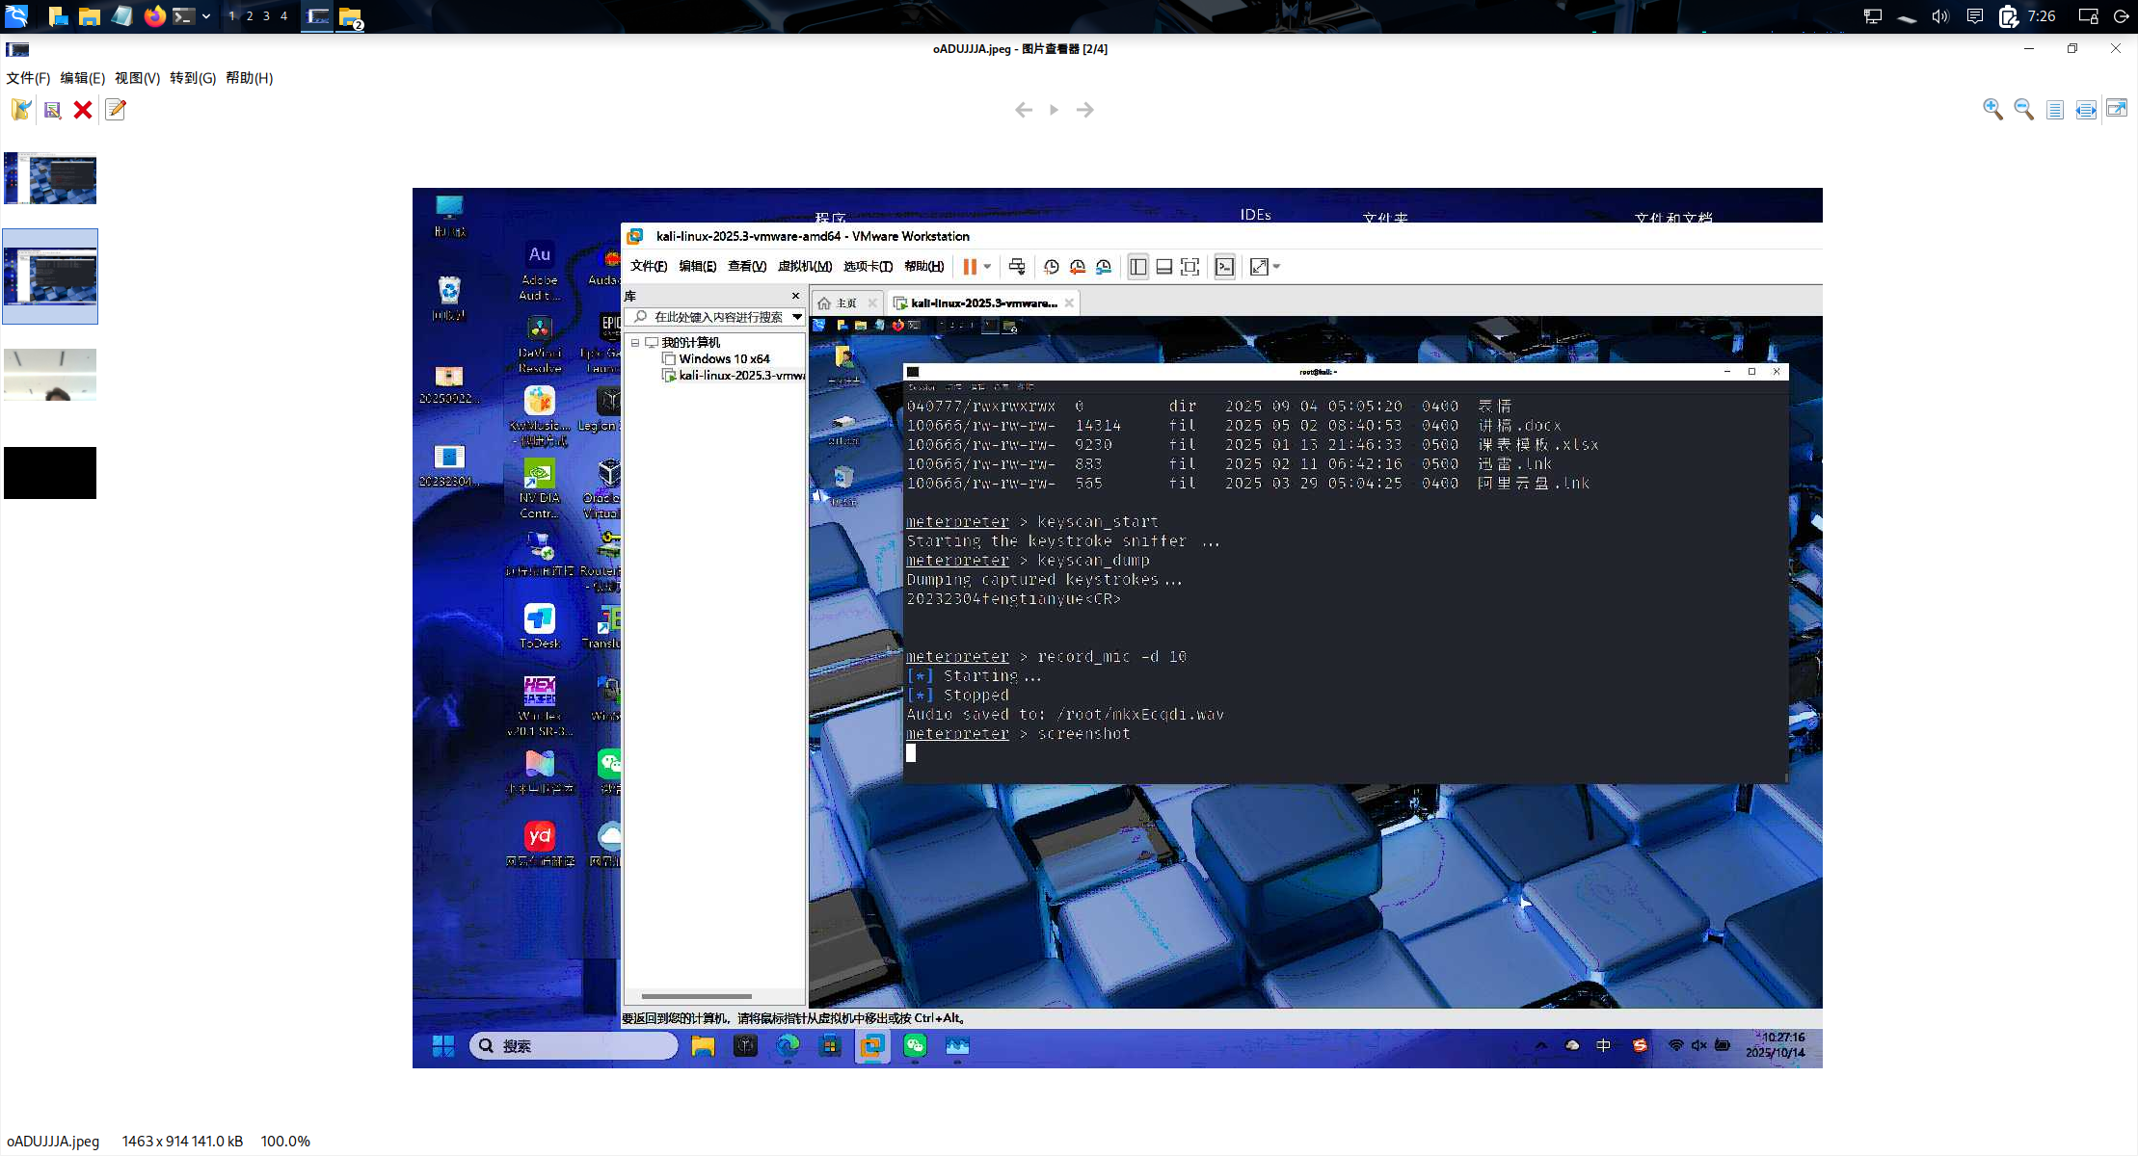The image size is (2138, 1156).
Task: Open the 转到(G) menu
Action: [193, 78]
